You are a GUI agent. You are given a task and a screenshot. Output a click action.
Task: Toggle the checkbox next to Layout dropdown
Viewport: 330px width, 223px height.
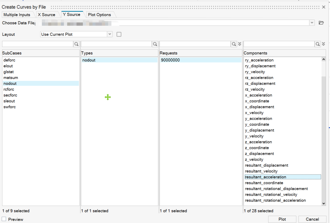tap(119, 34)
